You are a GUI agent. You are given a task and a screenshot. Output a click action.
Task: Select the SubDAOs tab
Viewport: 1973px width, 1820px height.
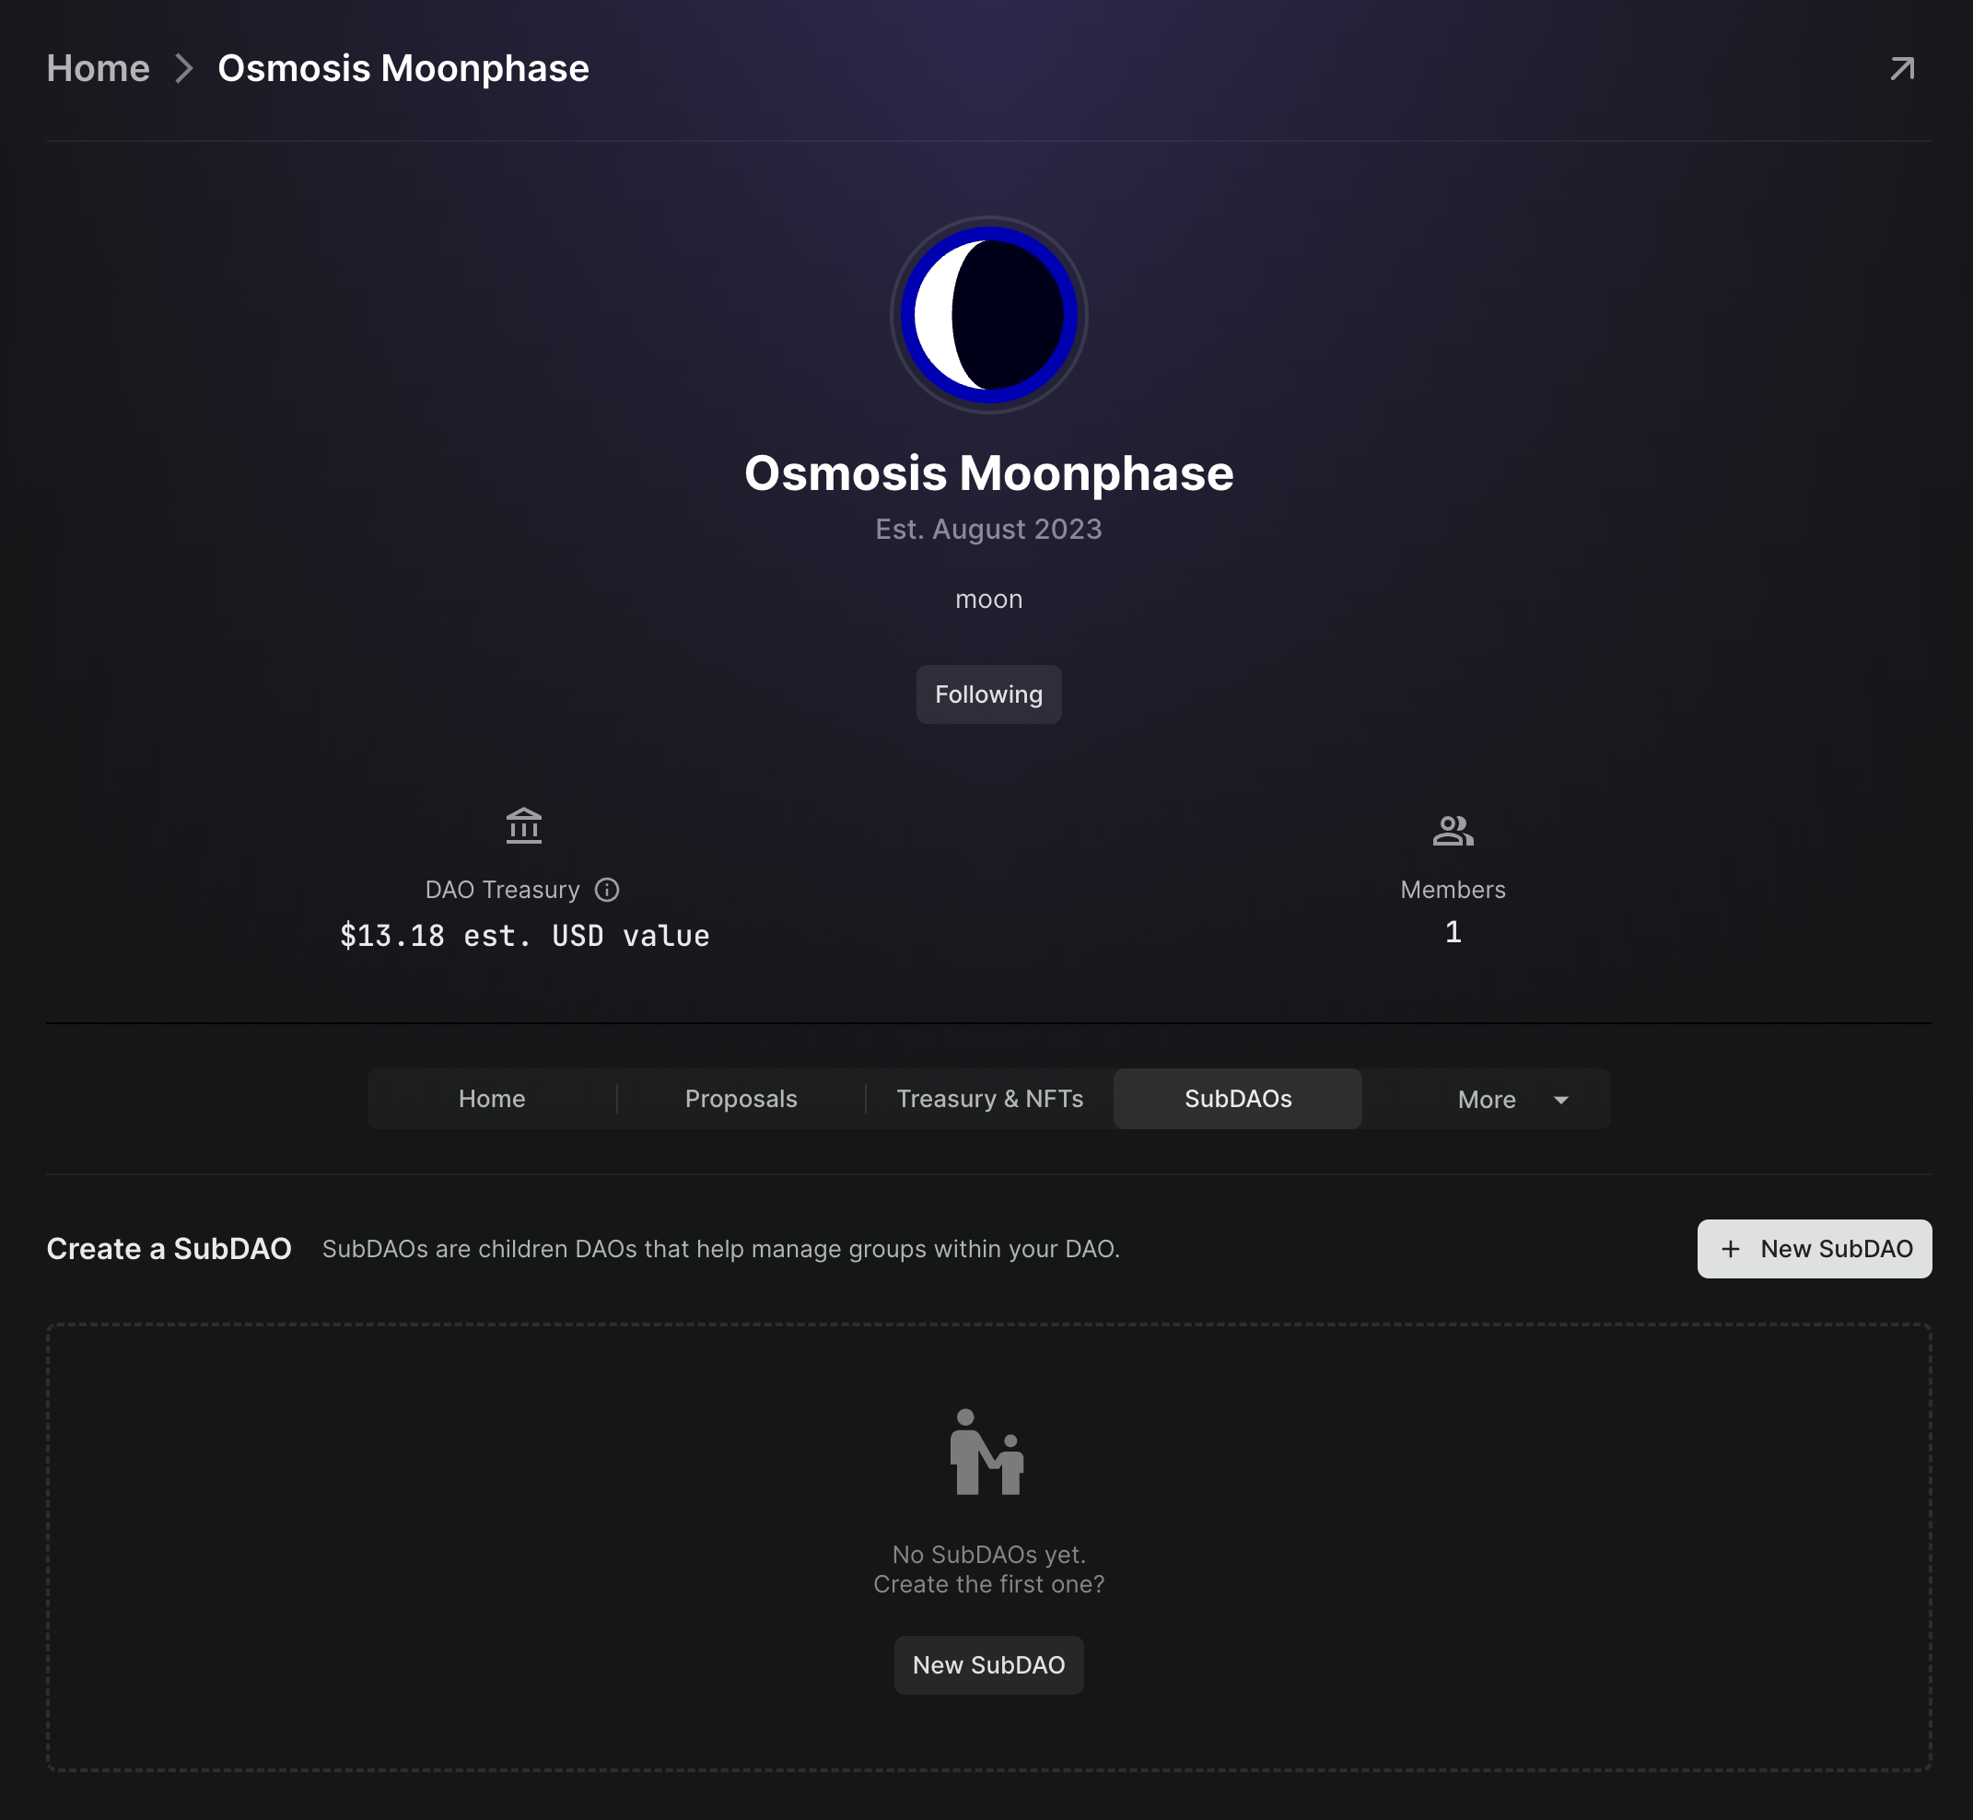tap(1238, 1098)
